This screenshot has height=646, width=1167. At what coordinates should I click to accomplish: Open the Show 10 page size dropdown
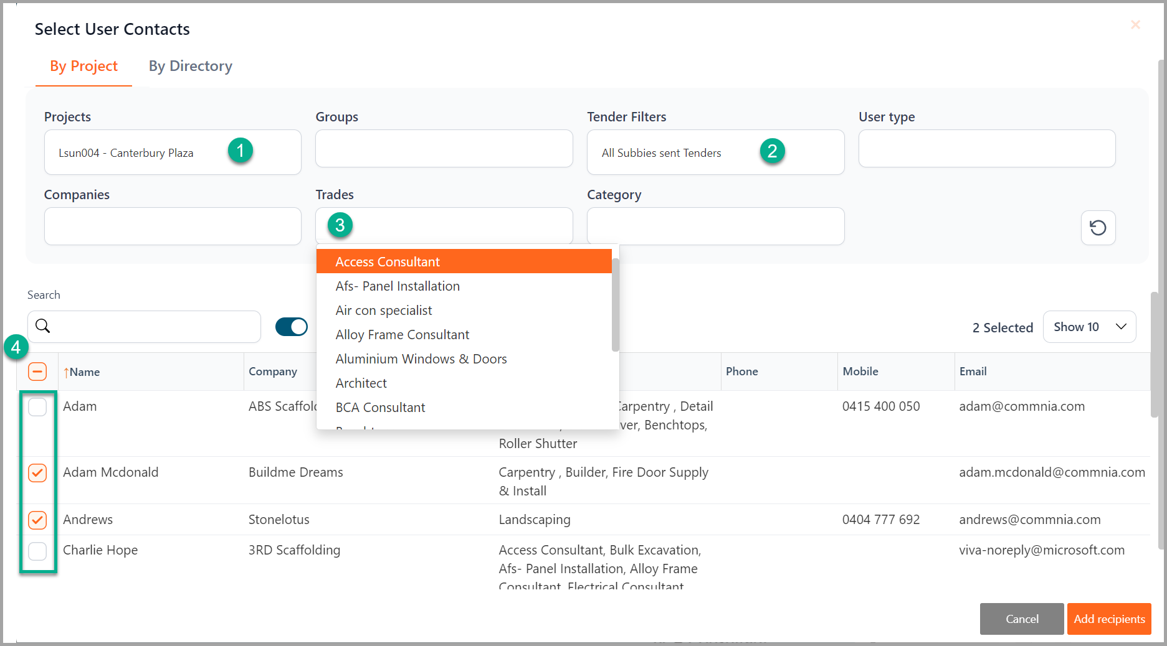(x=1089, y=327)
